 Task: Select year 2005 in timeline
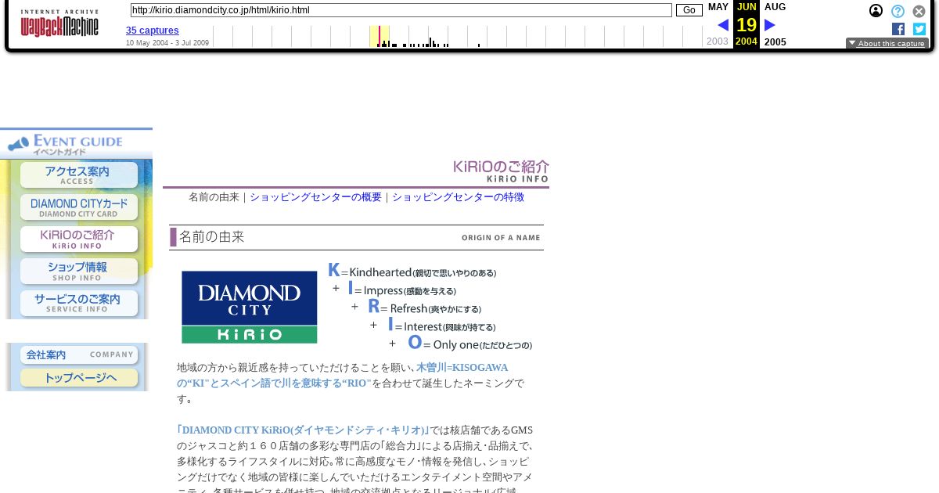[775, 42]
